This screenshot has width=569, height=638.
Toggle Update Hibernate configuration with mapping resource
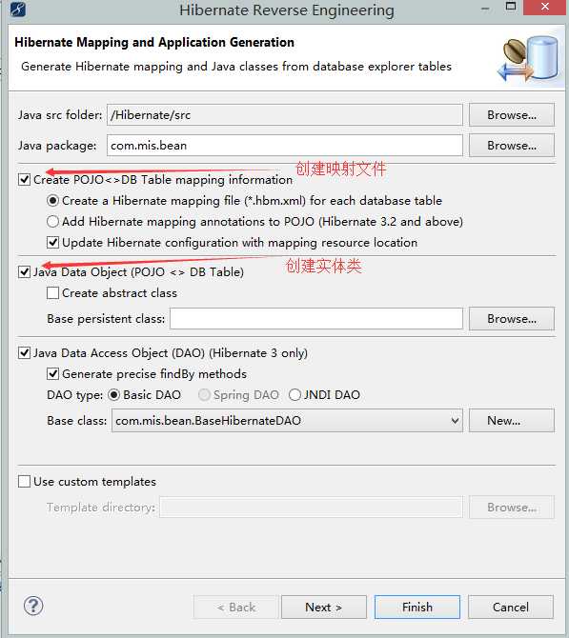(52, 243)
